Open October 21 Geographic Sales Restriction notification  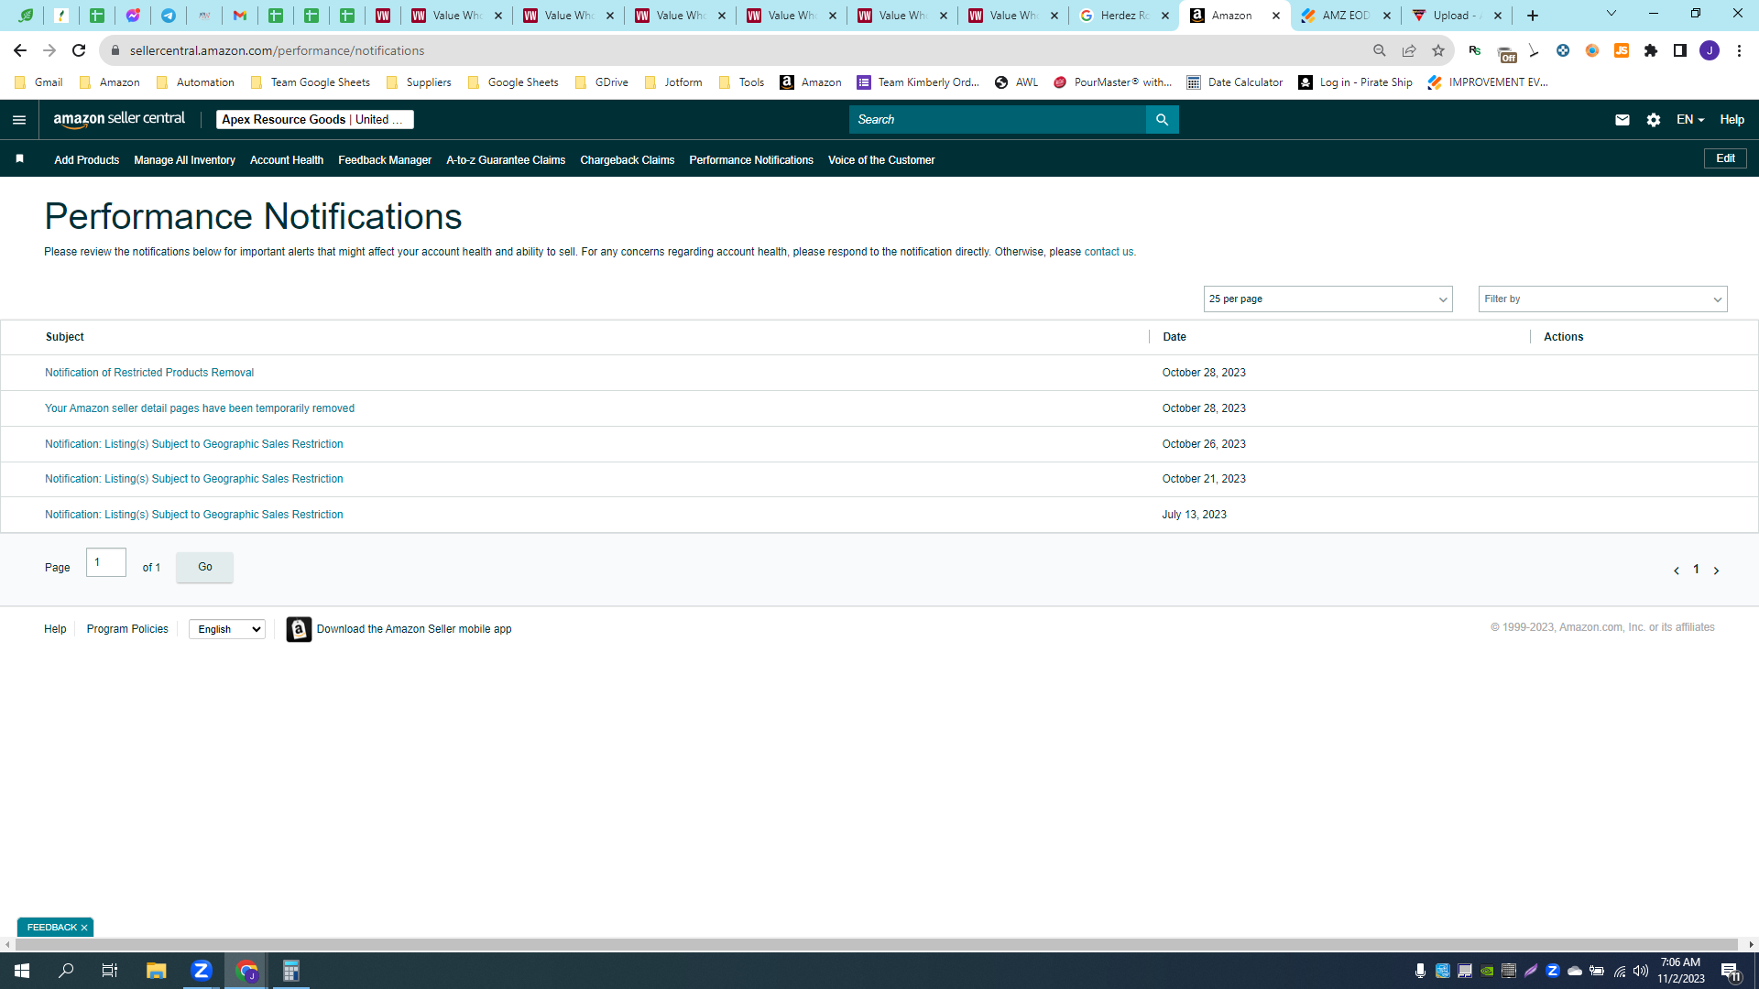coord(194,479)
